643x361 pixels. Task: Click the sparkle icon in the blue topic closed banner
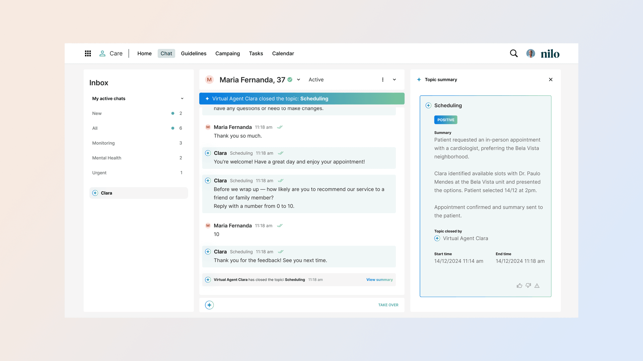click(x=207, y=99)
